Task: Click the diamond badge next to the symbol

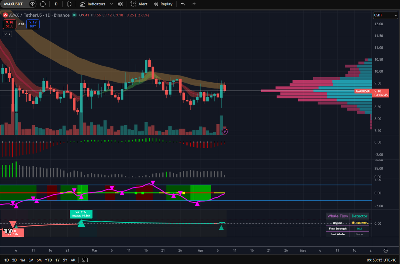Action: (32, 4)
